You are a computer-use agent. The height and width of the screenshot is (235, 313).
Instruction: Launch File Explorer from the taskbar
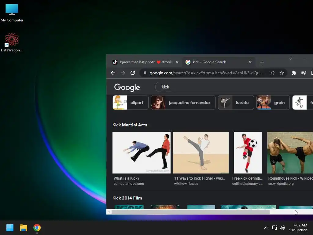click(23, 228)
